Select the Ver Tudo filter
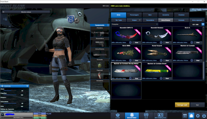207x119 pixels. click(x=119, y=20)
